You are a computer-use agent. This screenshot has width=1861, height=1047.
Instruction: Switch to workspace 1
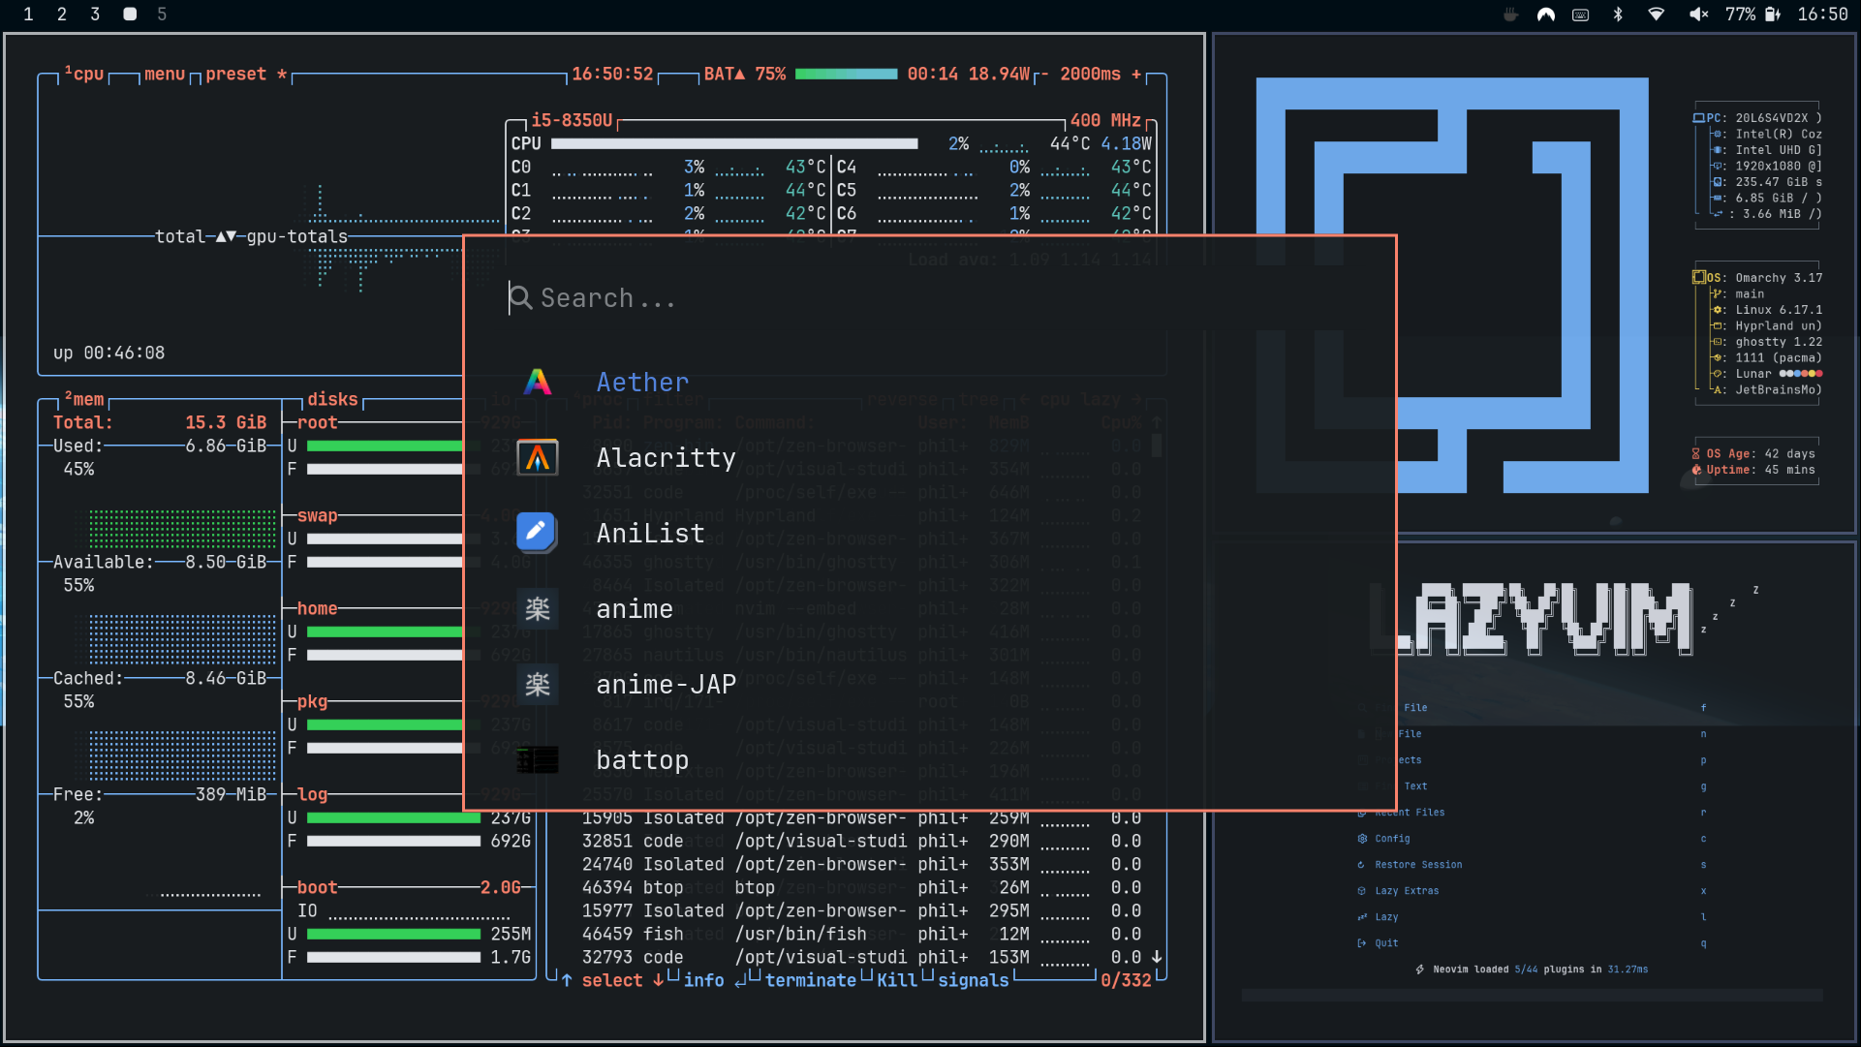28,15
